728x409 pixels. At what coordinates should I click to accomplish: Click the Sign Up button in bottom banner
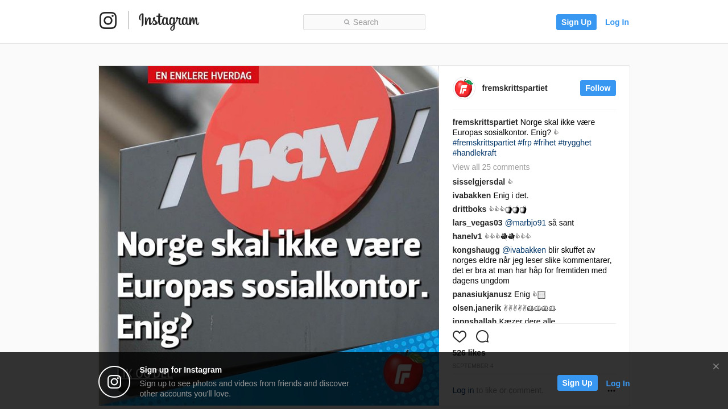(577, 383)
